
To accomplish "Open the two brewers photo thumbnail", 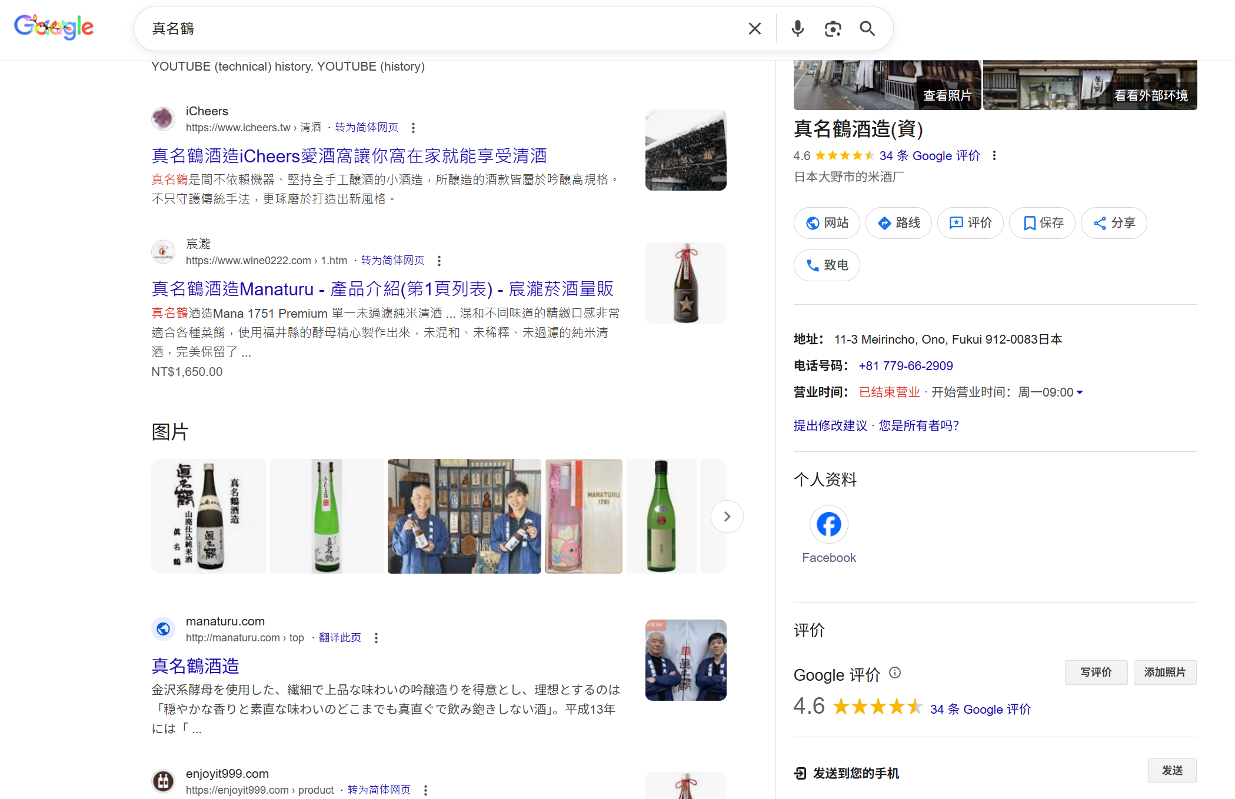I will 464,516.
